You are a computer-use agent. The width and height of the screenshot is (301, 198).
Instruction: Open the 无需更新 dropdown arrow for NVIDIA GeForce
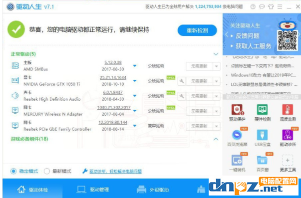(x=217, y=81)
